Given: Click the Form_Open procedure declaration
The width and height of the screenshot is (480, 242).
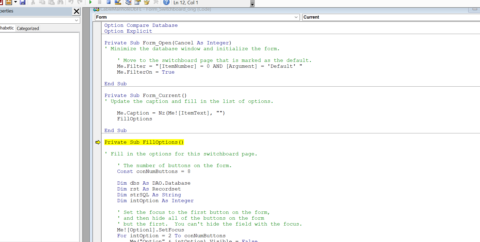Looking at the screenshot, I should (x=168, y=43).
